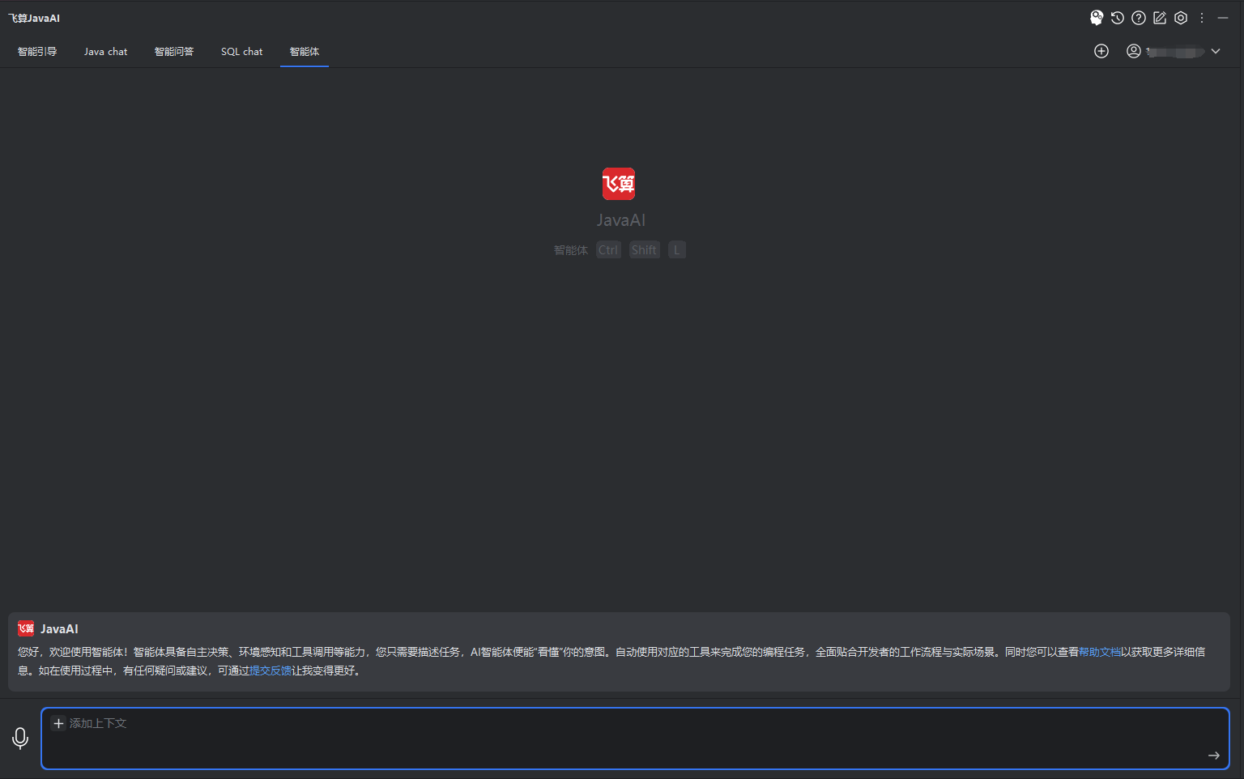The width and height of the screenshot is (1244, 779).
Task: Start new chat with circled plus icon
Action: tap(1101, 51)
